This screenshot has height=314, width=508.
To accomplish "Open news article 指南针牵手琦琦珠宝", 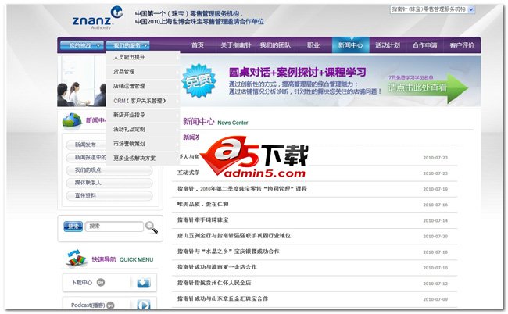I will (x=203, y=220).
